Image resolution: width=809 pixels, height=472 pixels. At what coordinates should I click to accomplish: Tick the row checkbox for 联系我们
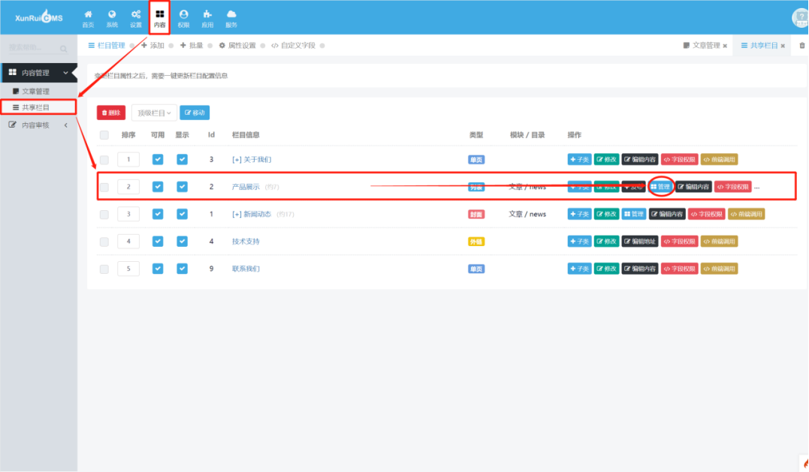point(104,269)
